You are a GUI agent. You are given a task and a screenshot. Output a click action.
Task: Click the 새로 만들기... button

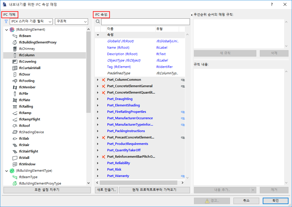(x=107, y=190)
